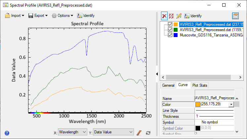Image resolution: width=247 pixels, height=139 pixels.
Task: Click Identify in the right curve panel
Action: tap(193, 16)
